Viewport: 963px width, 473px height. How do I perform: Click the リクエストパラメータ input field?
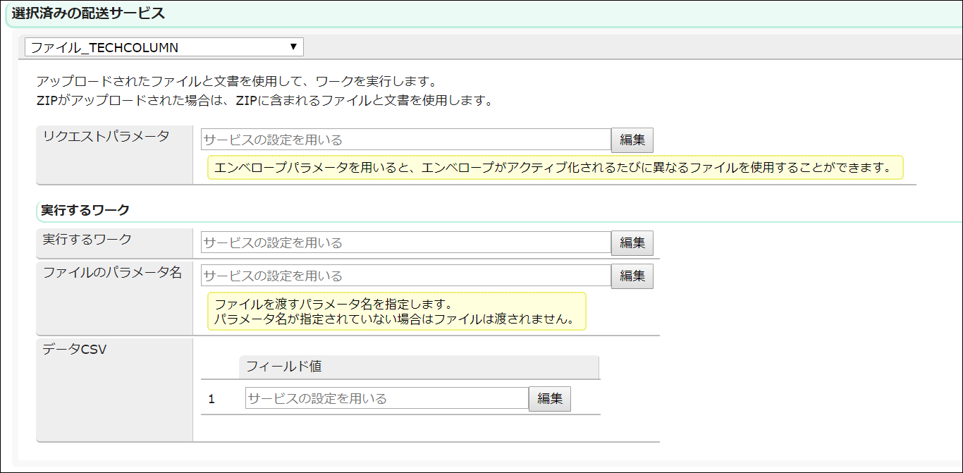pos(405,140)
